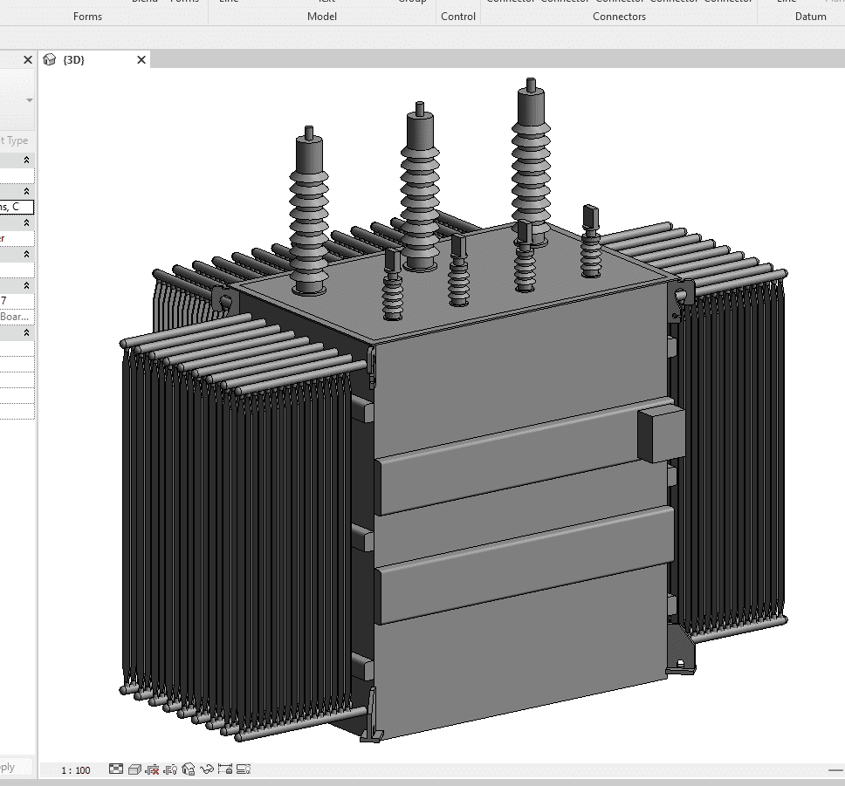Close the Properties panel

27,59
